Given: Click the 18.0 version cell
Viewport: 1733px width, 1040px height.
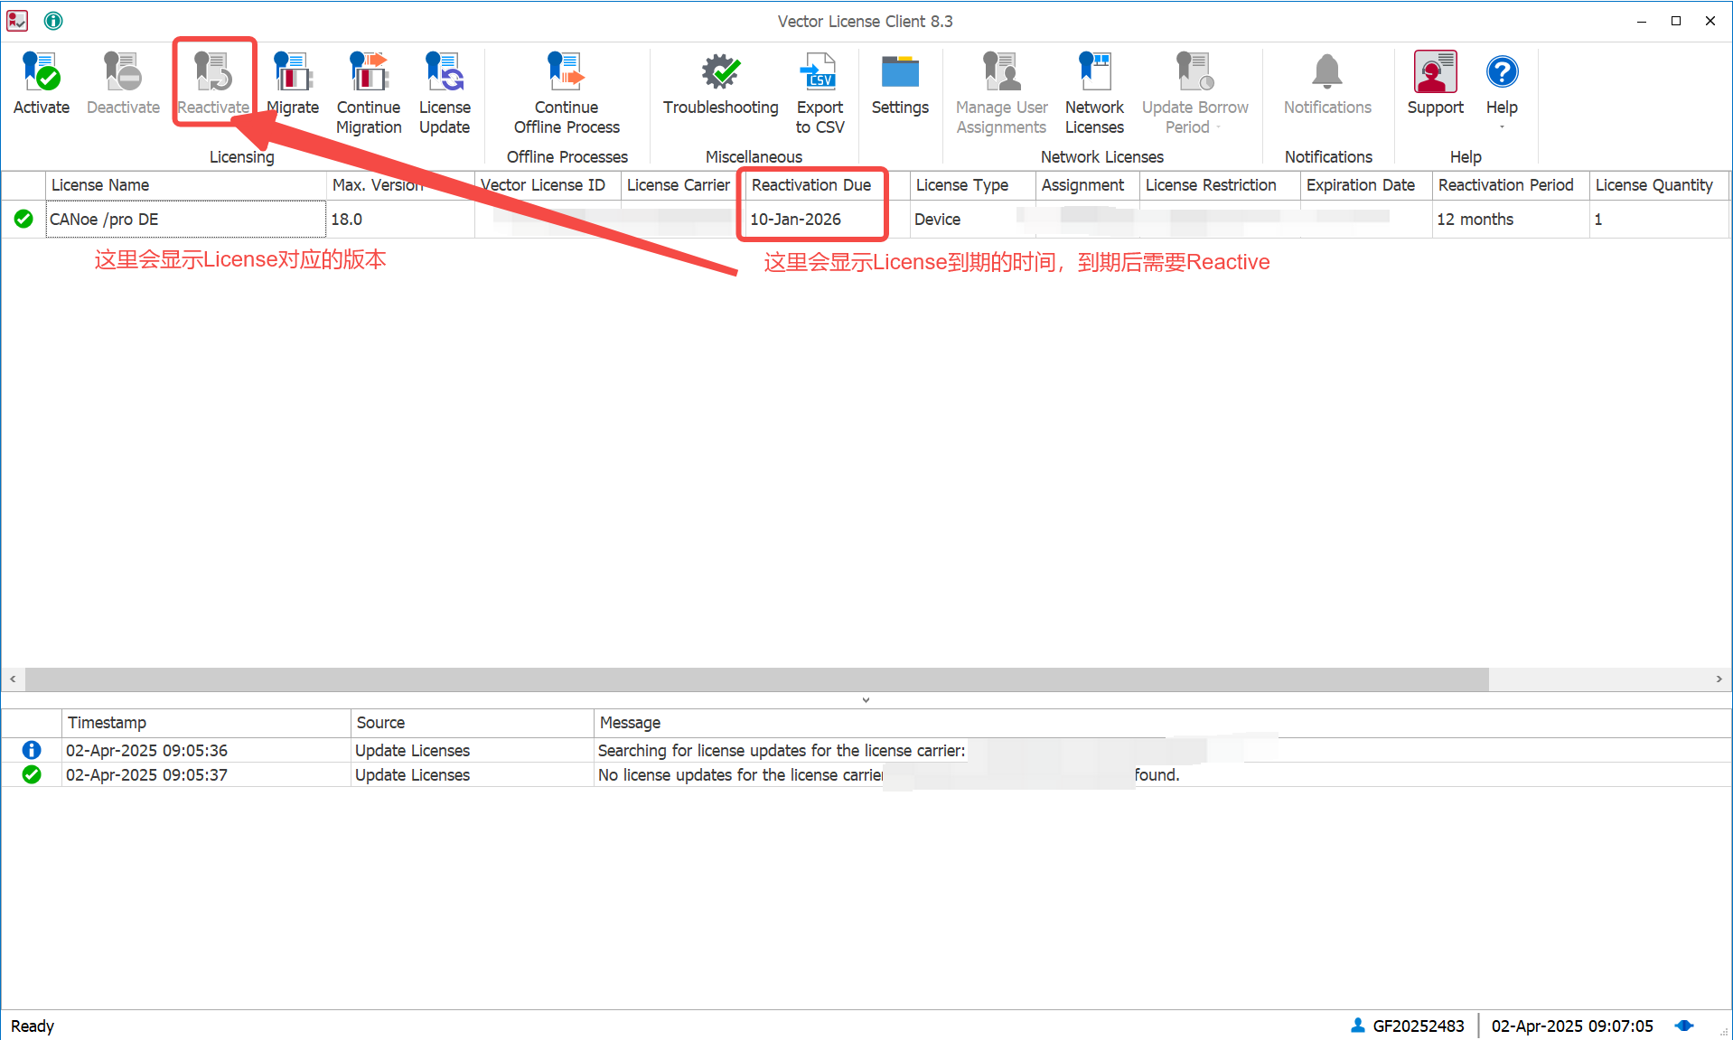Looking at the screenshot, I should point(400,220).
